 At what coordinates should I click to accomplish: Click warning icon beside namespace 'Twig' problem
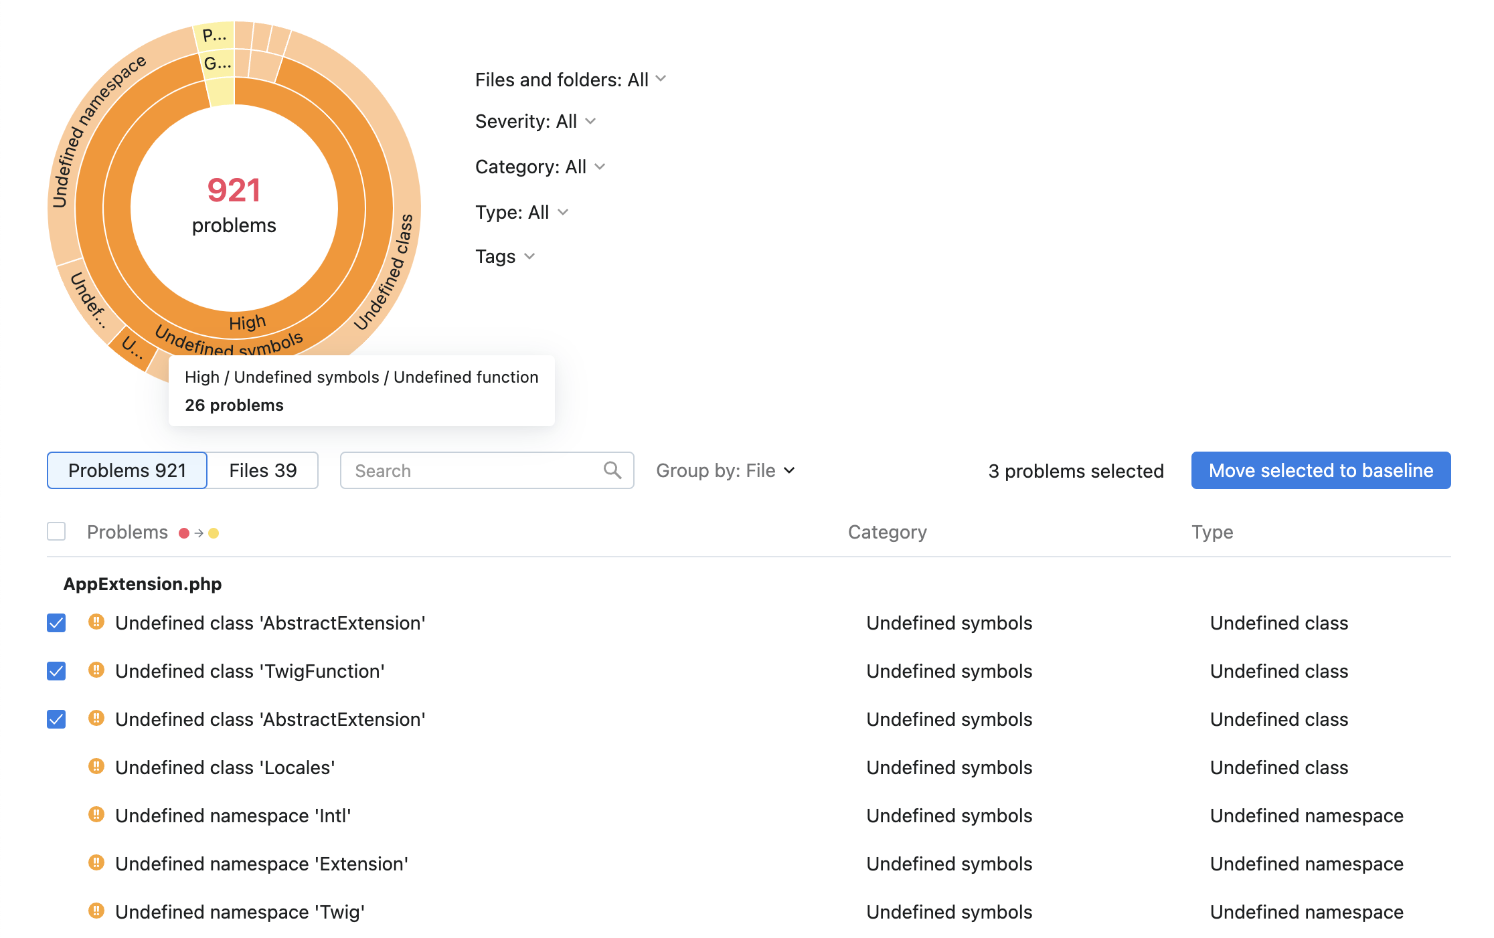tap(96, 911)
